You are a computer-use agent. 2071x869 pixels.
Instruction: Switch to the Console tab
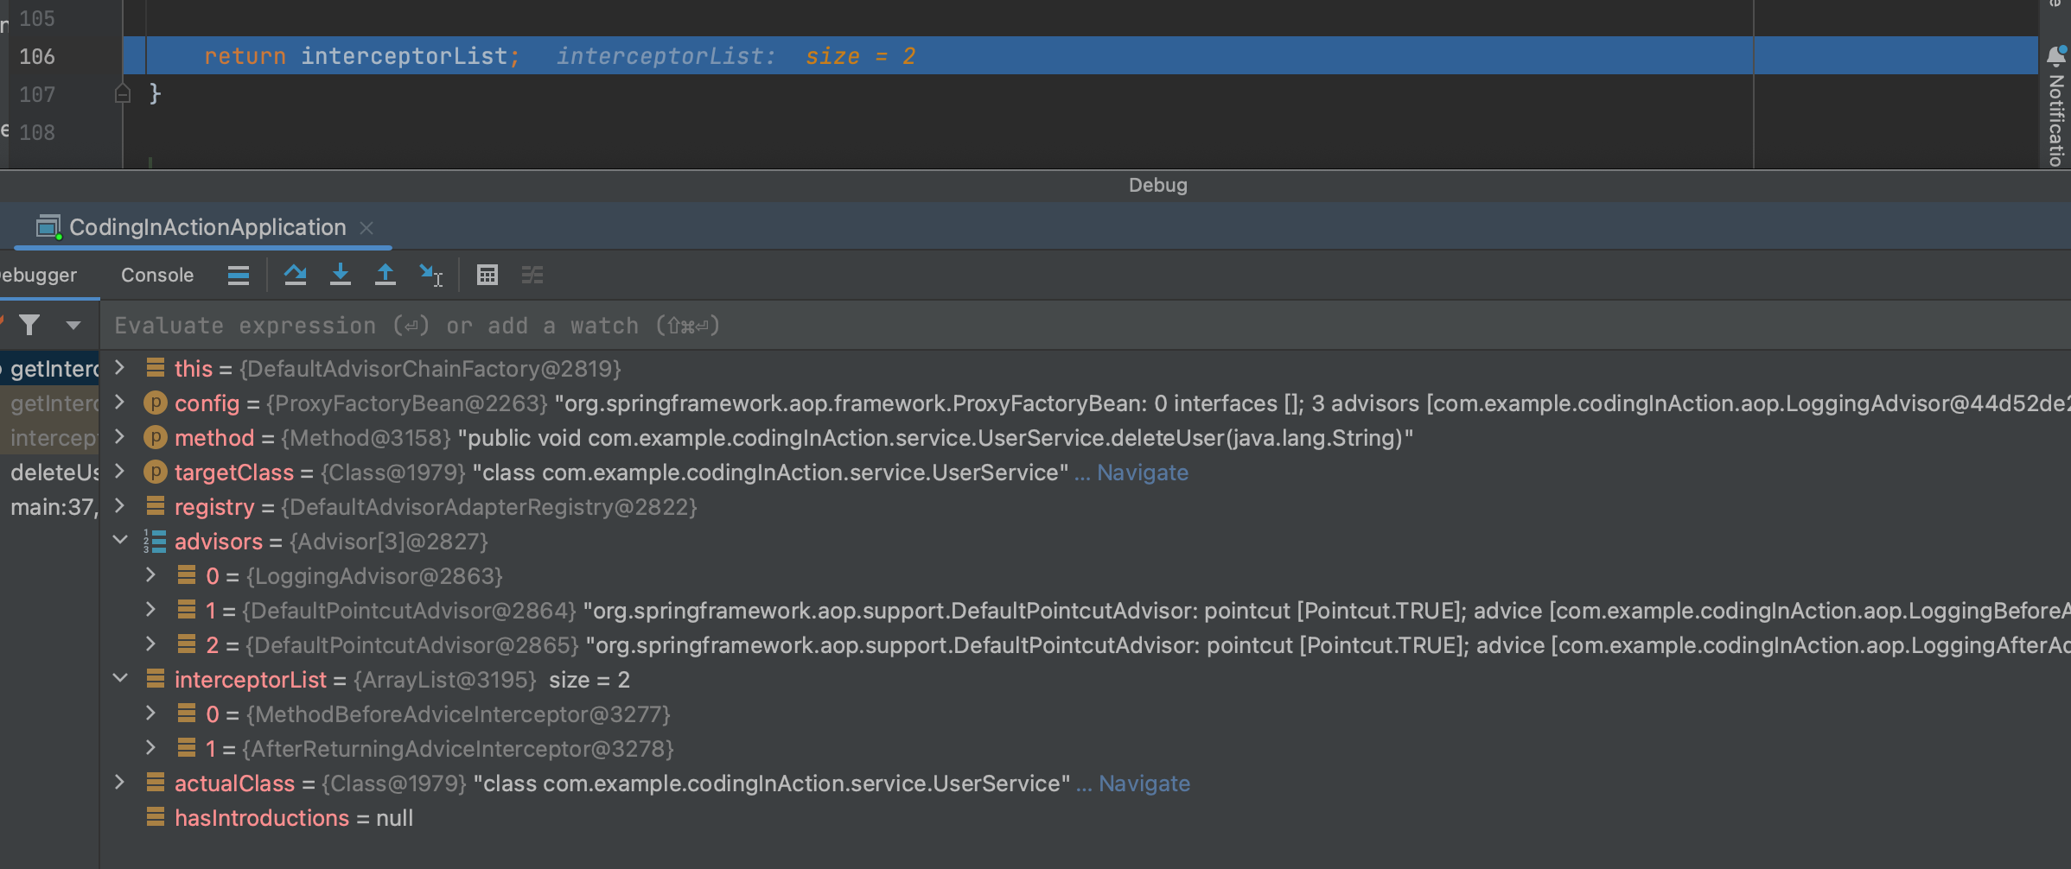tap(157, 275)
